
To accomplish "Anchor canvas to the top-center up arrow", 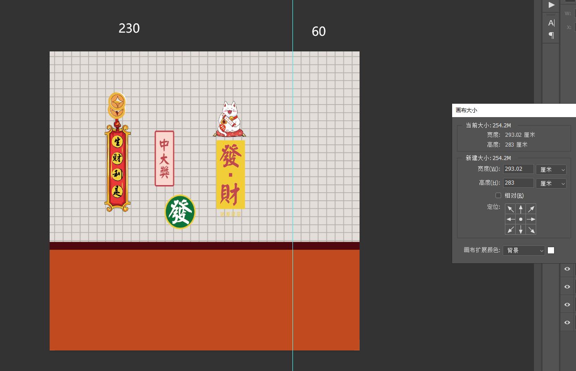I will coord(521,209).
